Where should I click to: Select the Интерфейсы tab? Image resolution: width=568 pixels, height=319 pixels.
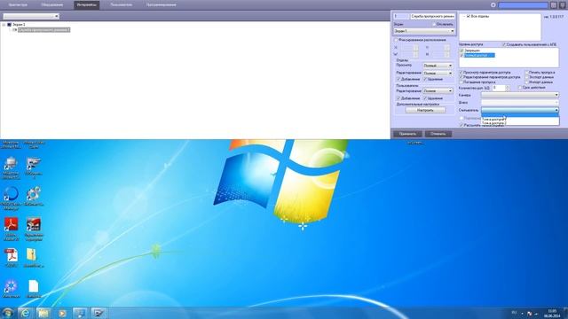click(87, 5)
